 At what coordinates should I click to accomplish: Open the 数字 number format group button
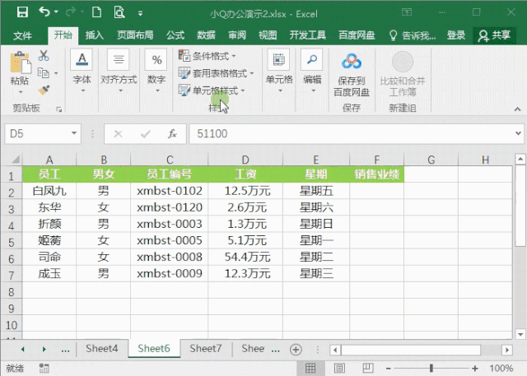tap(156, 71)
